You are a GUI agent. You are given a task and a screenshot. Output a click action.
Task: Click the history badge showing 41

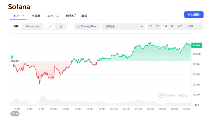click(15, 114)
